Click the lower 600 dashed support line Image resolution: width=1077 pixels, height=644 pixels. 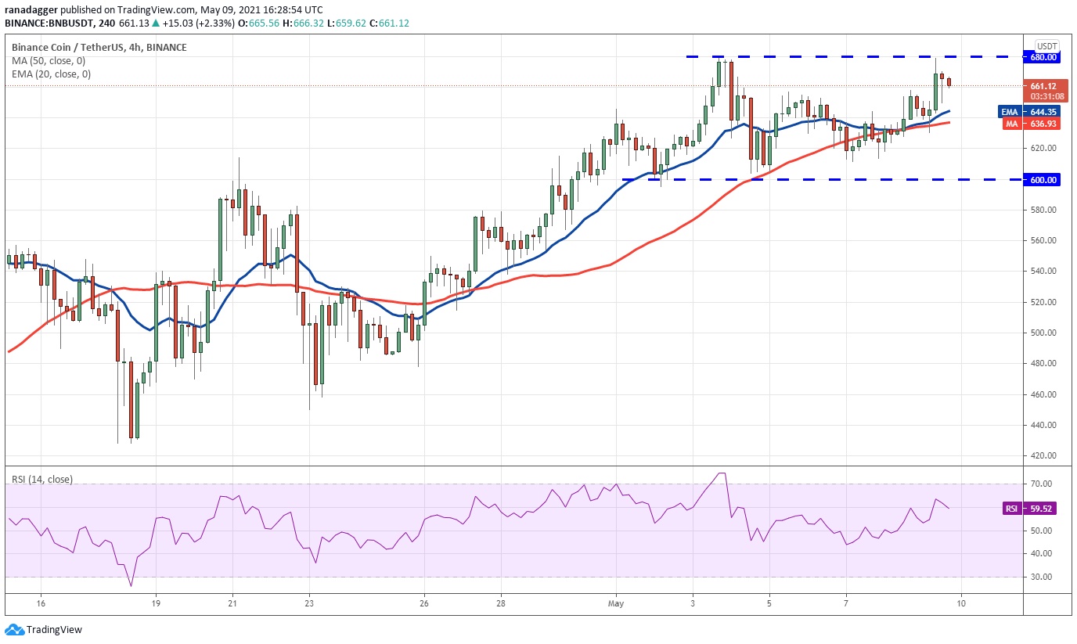822,179
